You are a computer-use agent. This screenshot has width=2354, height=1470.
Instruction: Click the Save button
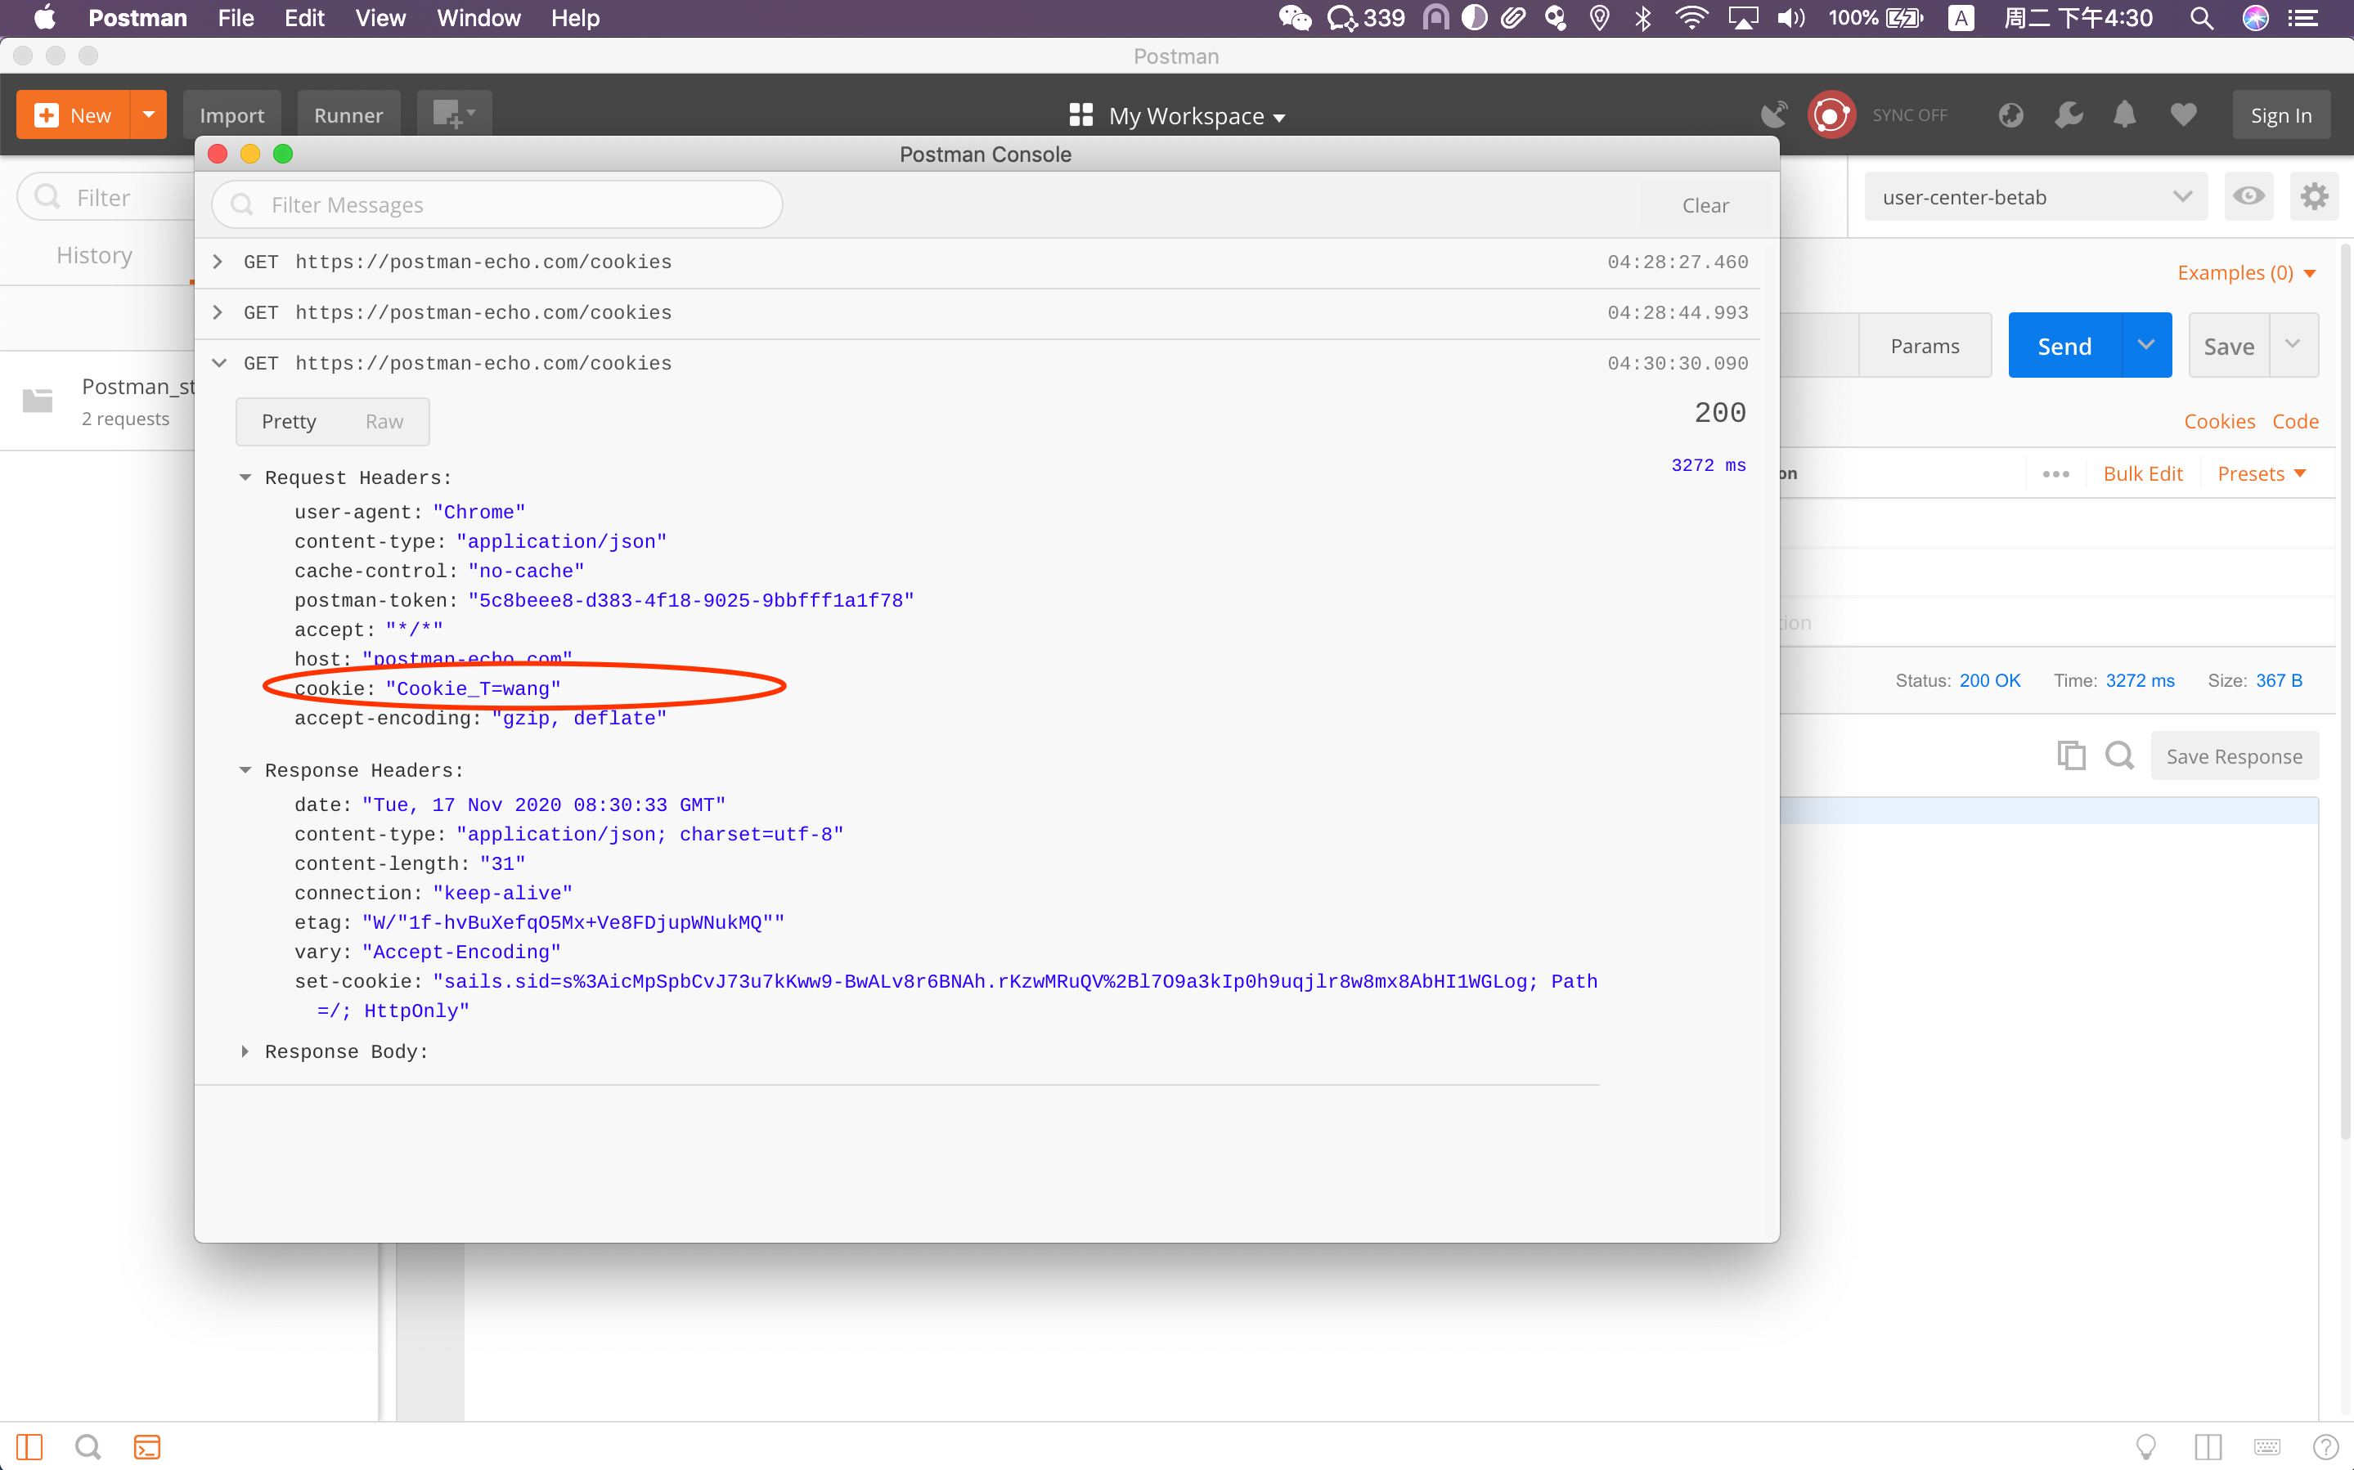(x=2229, y=346)
